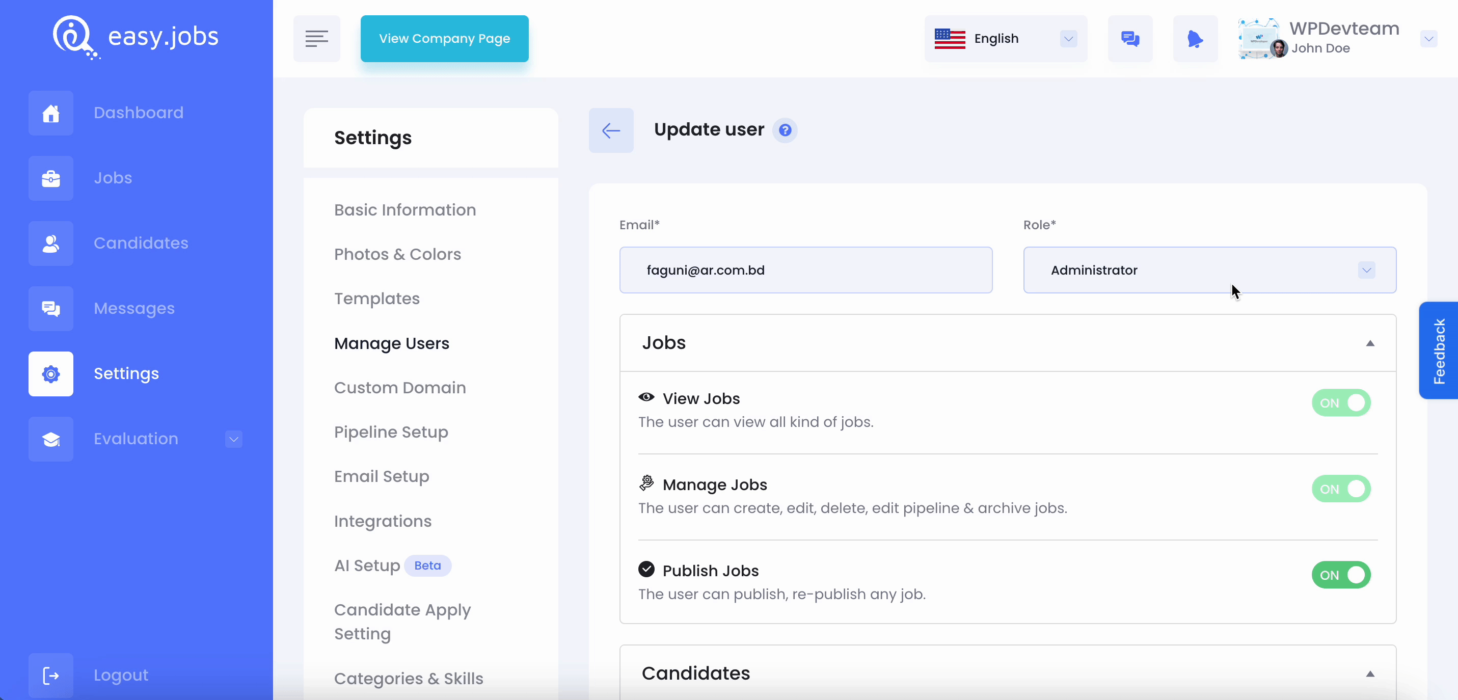Click the Logout arrow icon

[x=50, y=674]
